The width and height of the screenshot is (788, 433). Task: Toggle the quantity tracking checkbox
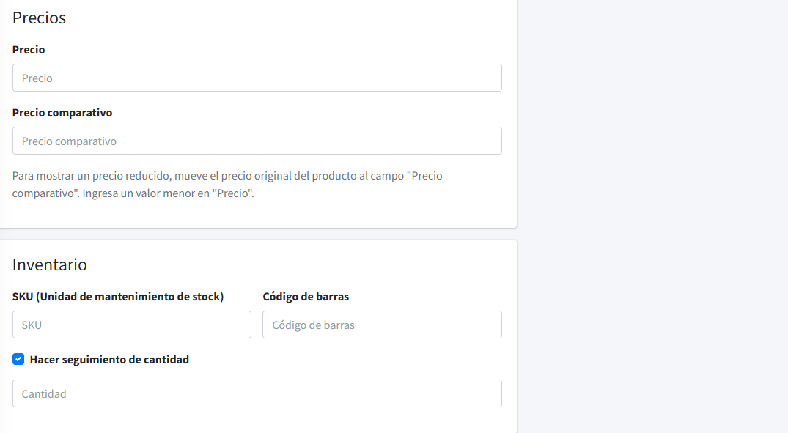[x=18, y=359]
